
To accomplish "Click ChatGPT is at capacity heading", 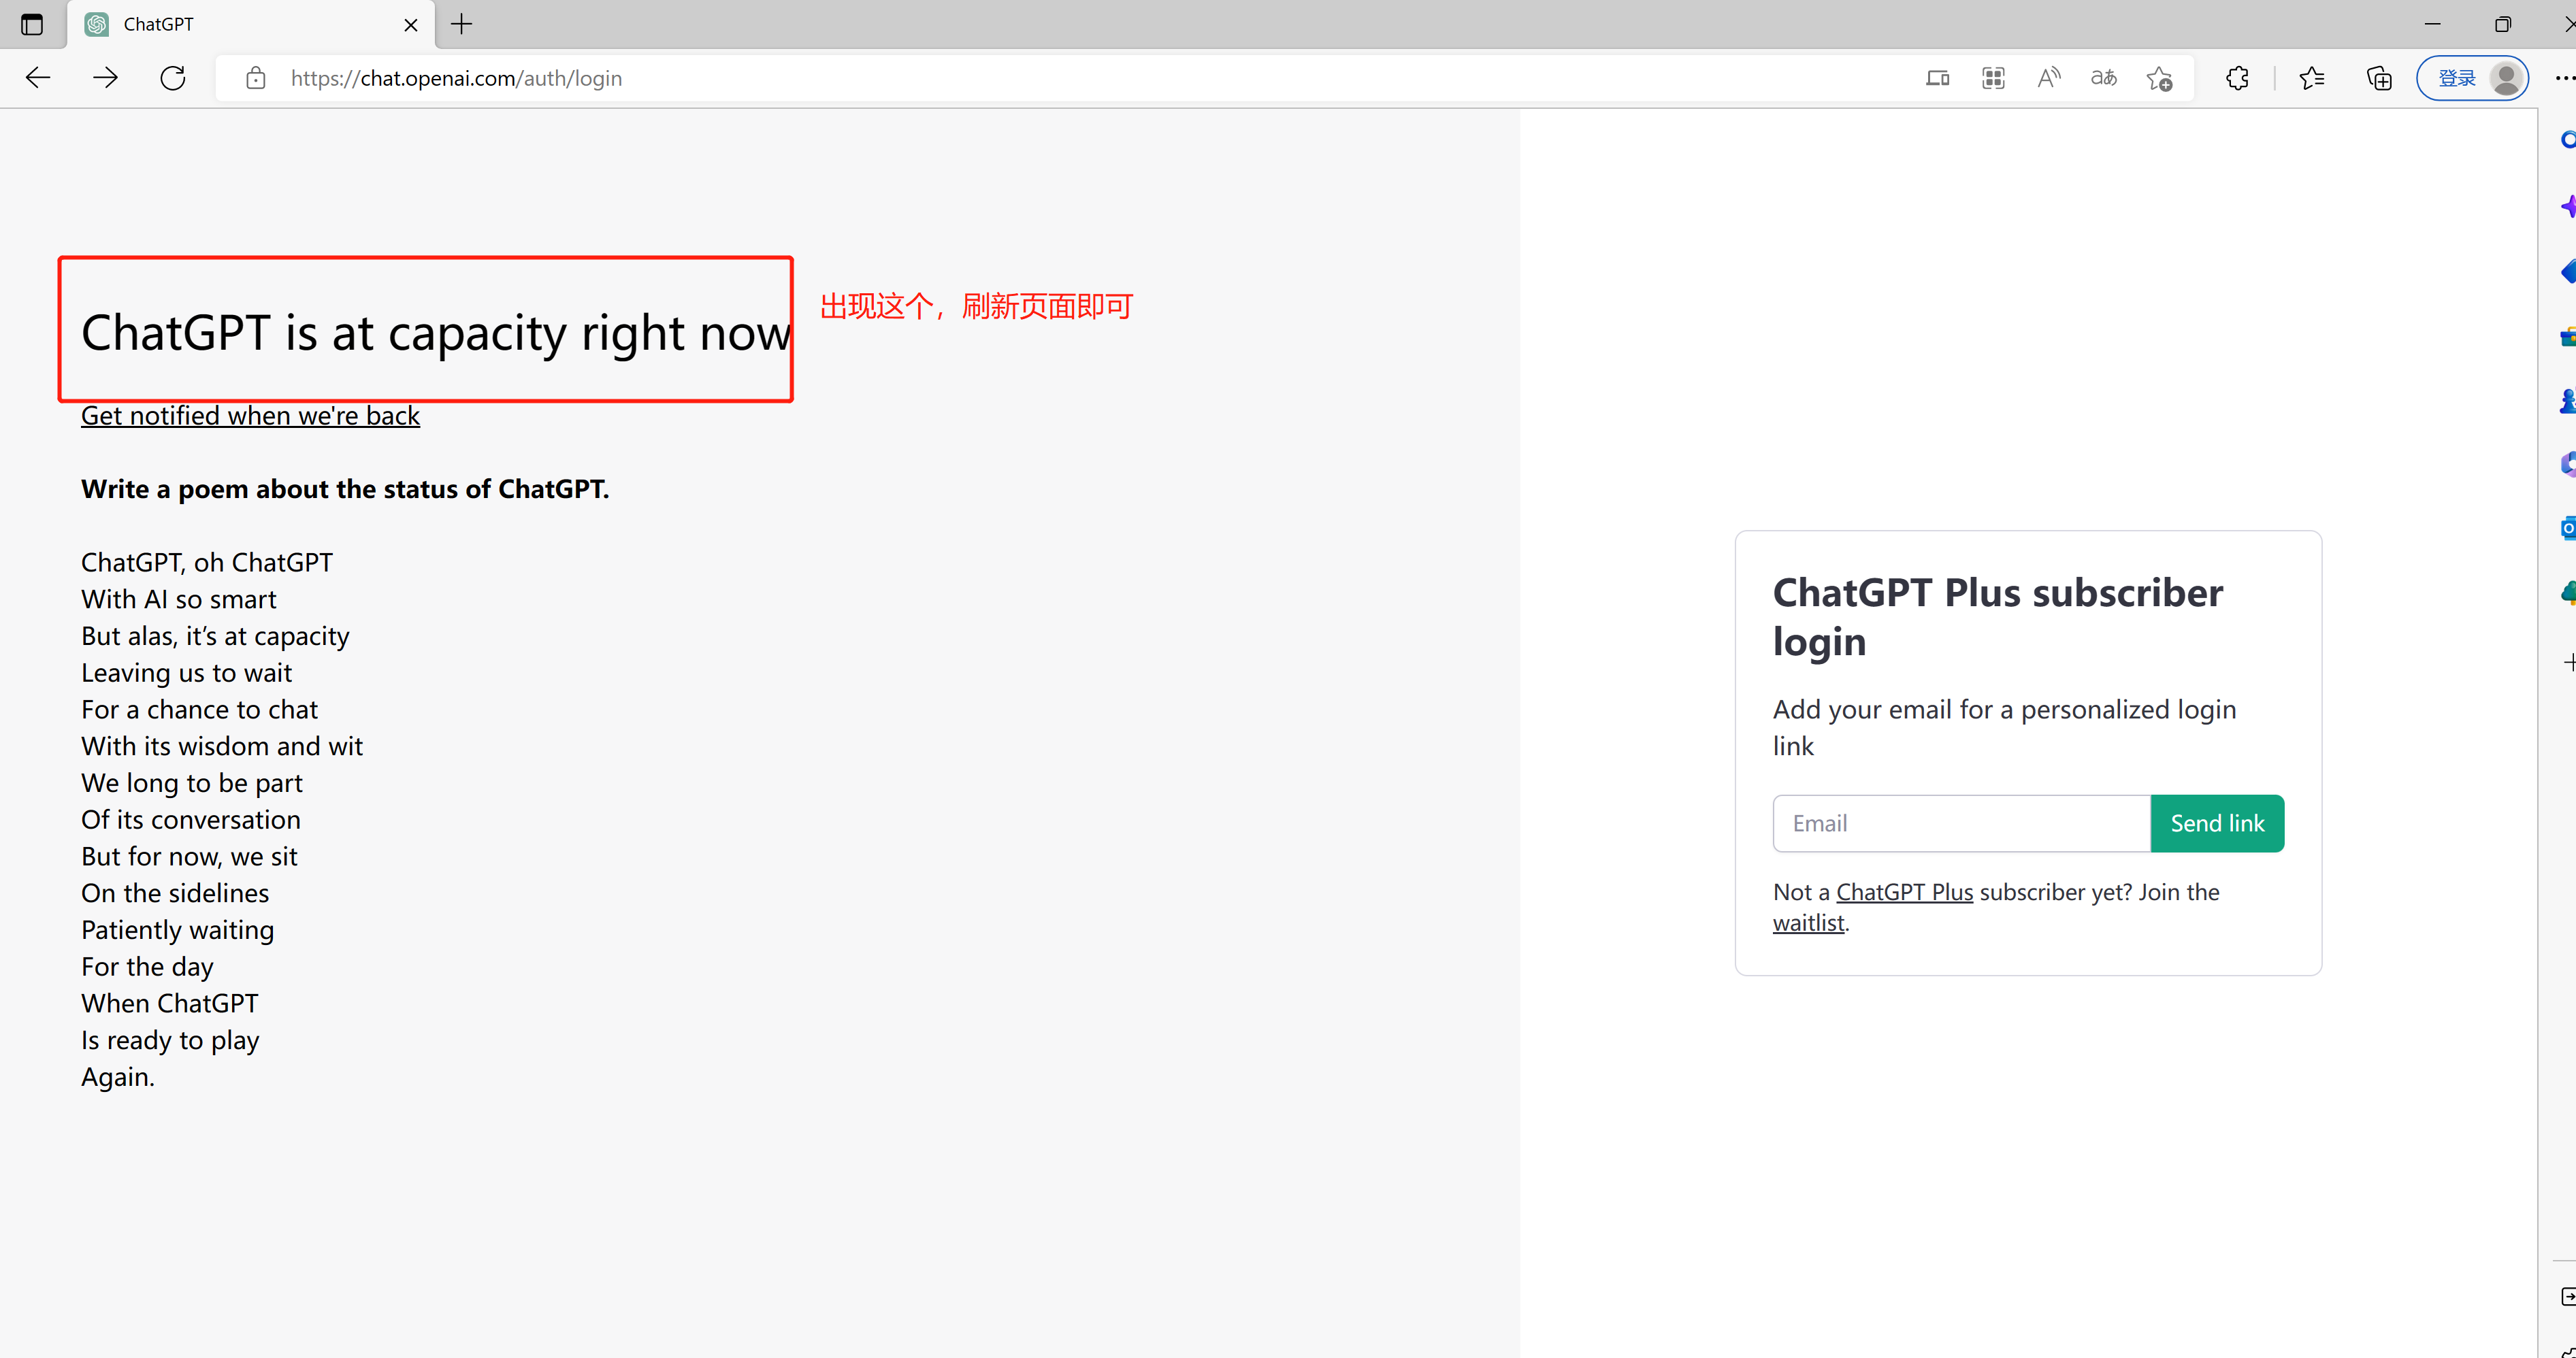I will click(436, 333).
